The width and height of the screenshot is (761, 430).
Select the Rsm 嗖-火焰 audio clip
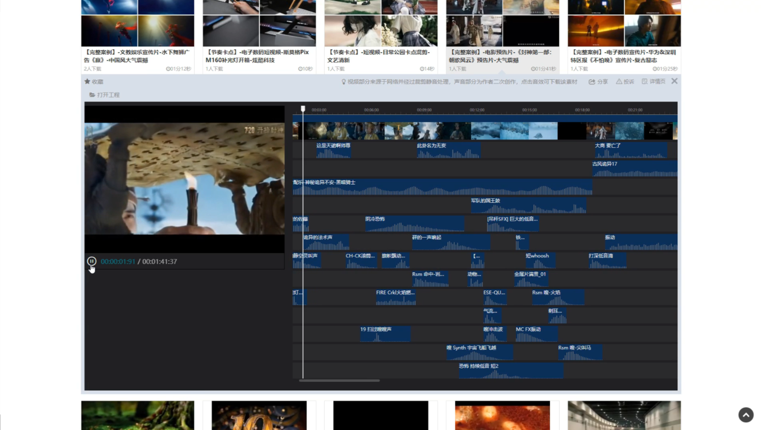[x=558, y=297]
